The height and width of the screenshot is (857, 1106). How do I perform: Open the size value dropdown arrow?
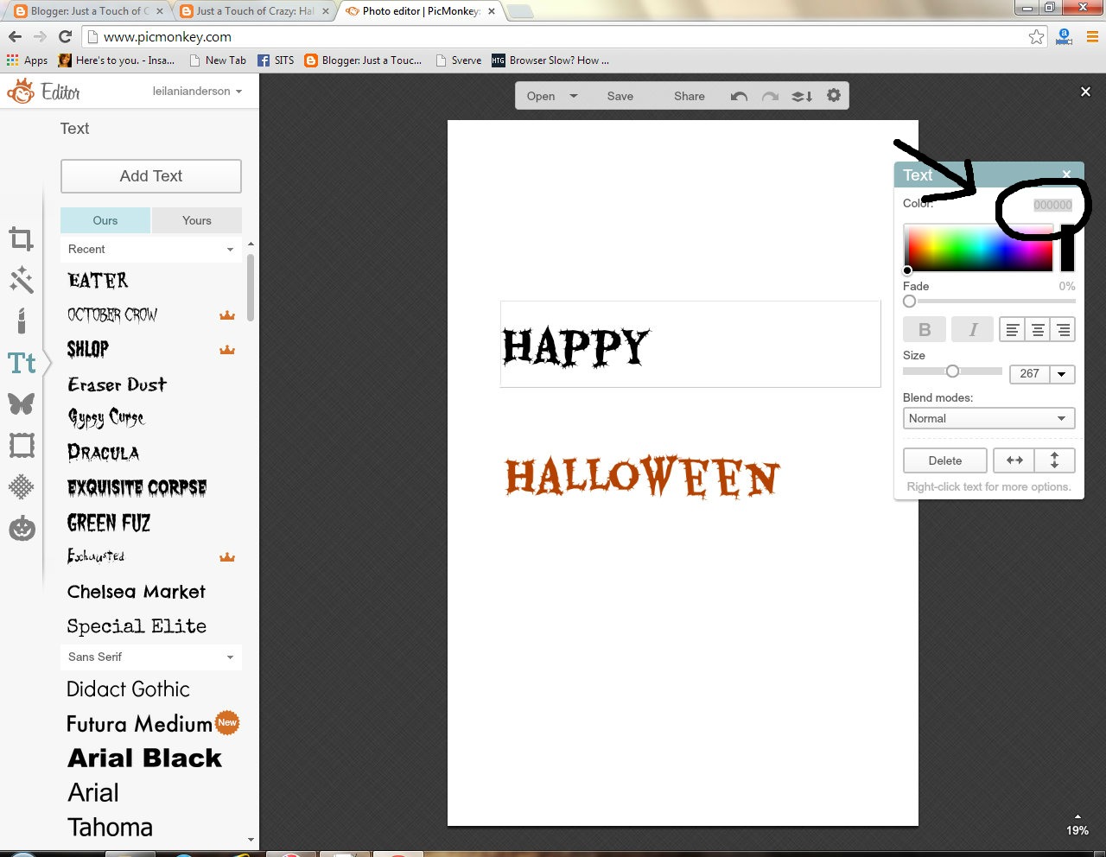coord(1062,374)
